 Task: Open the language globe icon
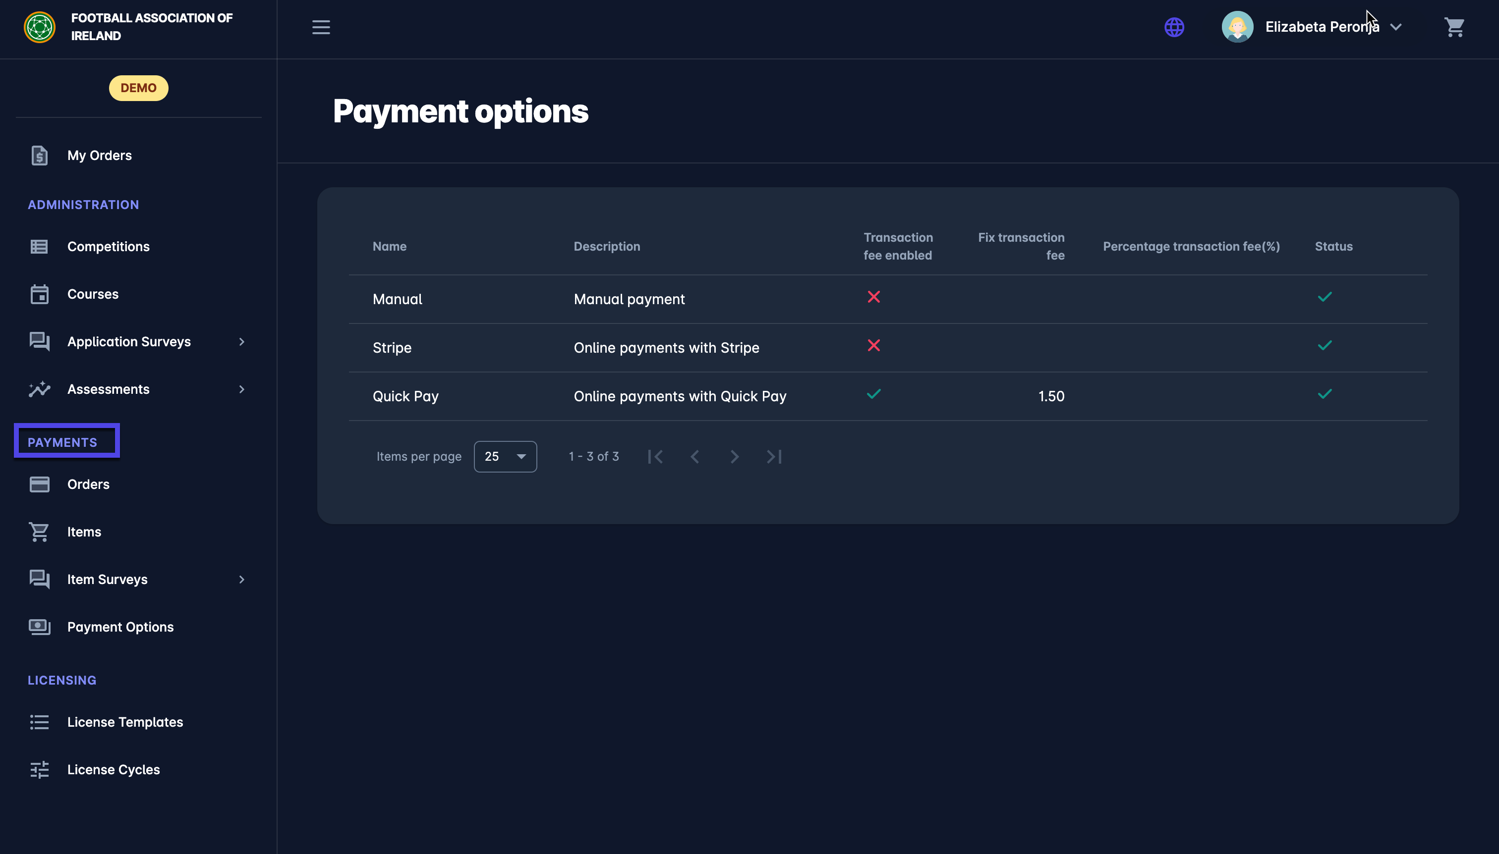[1174, 27]
